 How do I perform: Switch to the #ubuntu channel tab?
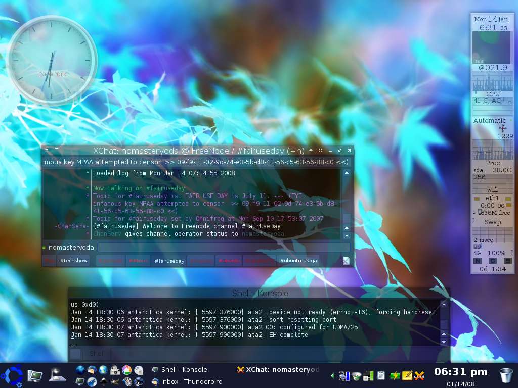point(229,261)
